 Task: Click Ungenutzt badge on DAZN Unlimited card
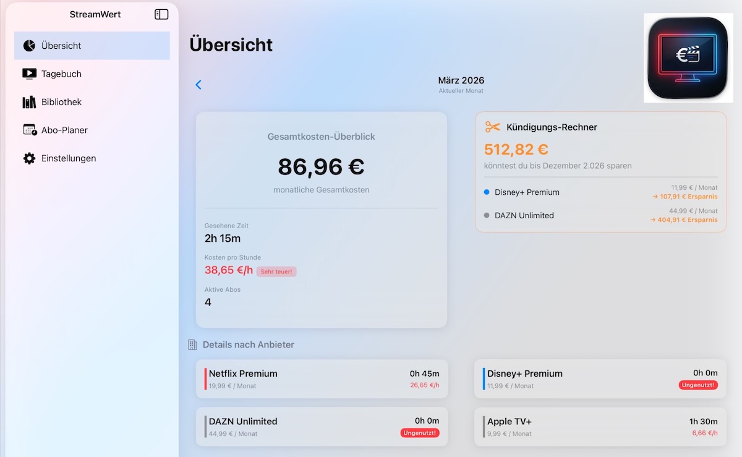click(x=420, y=433)
